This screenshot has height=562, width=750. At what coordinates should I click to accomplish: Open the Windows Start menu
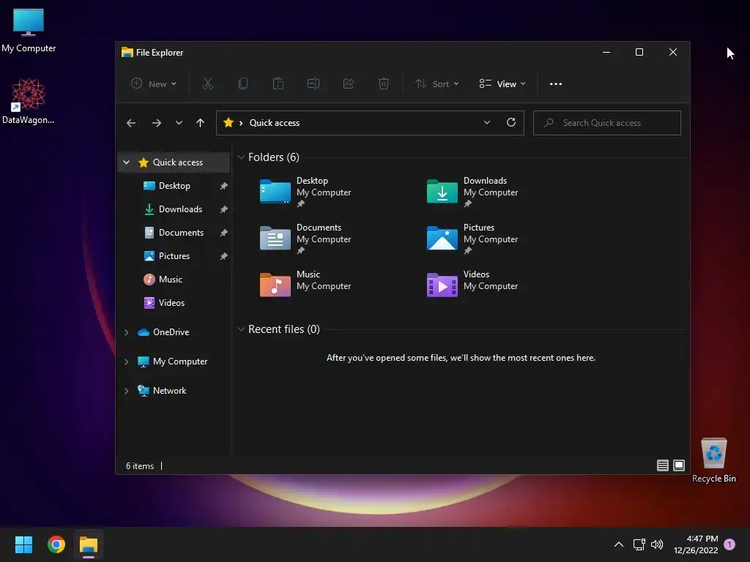tap(23, 544)
